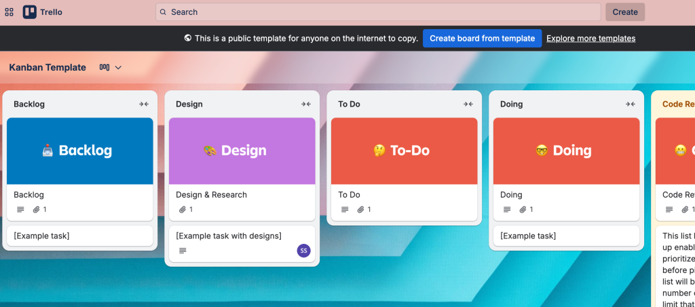Viewport: 695px width, 307px height.
Task: Focus the Search input field
Action: point(378,12)
